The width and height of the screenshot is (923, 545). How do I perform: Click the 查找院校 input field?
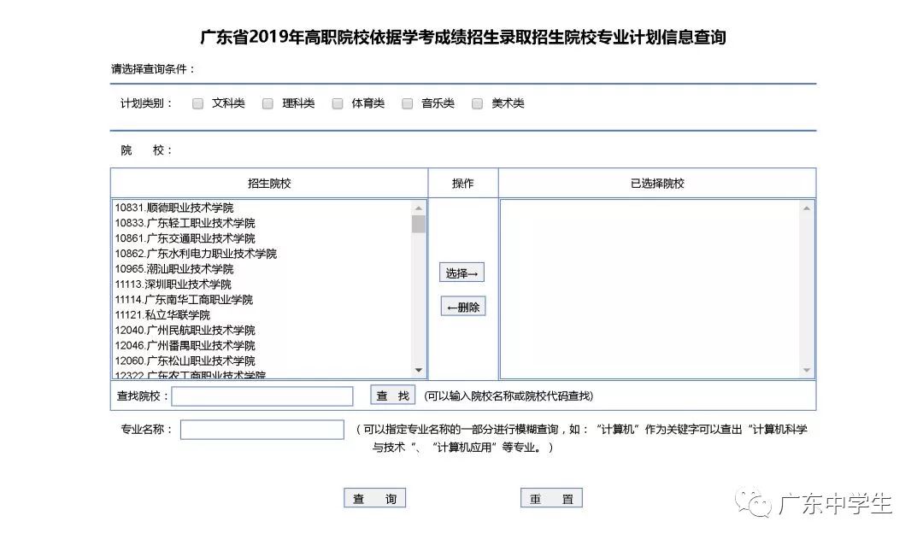262,395
